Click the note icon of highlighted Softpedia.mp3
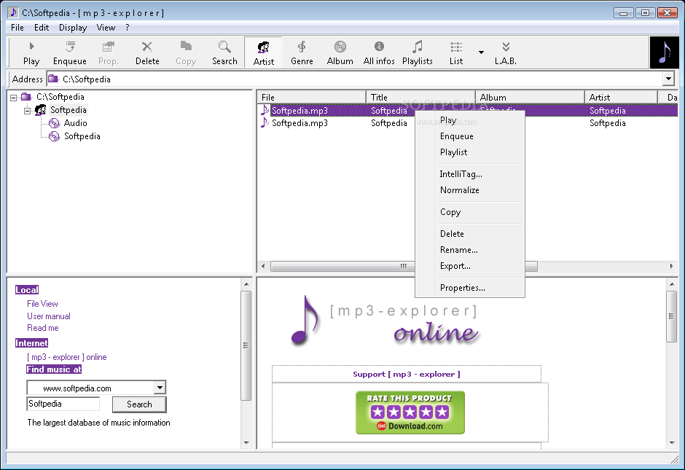 (265, 110)
